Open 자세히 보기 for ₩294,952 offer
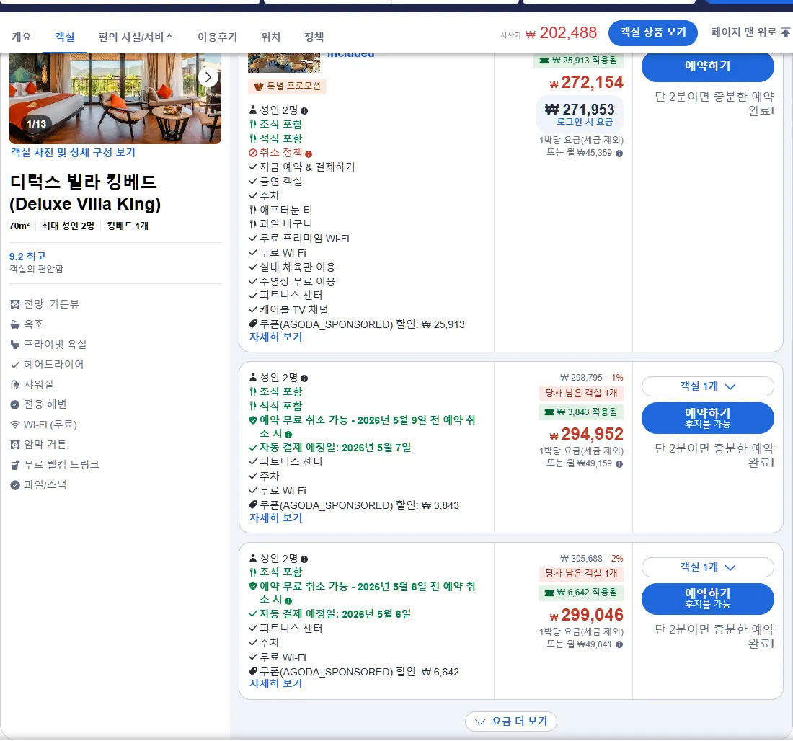This screenshot has height=741, width=793. 275,518
